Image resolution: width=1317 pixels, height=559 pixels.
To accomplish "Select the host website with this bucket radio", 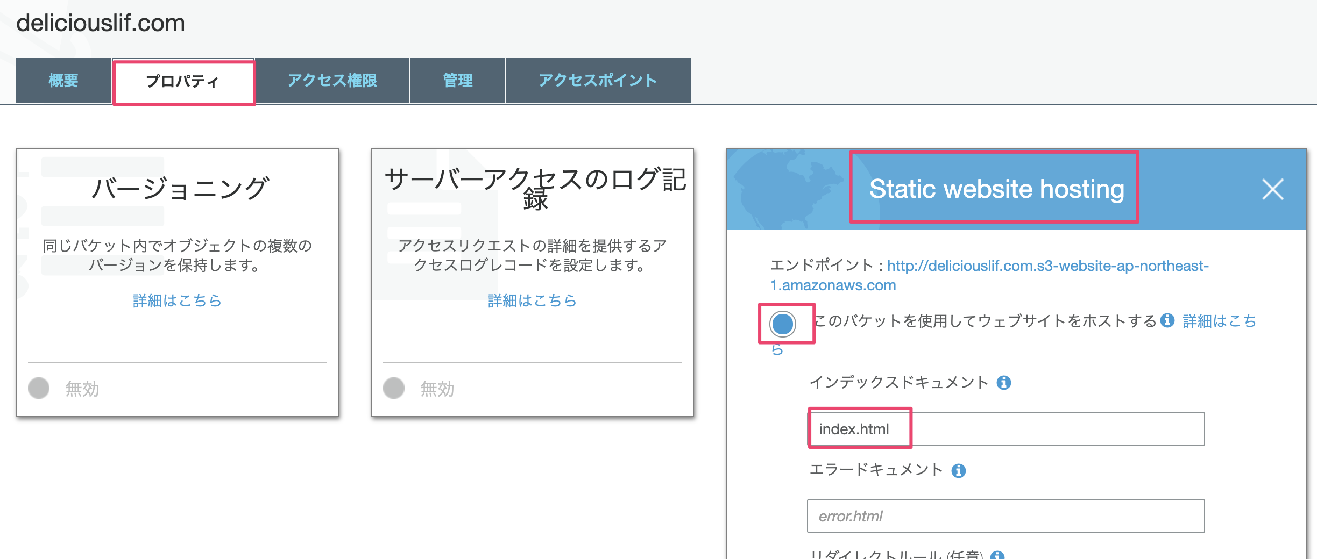I will pos(782,324).
